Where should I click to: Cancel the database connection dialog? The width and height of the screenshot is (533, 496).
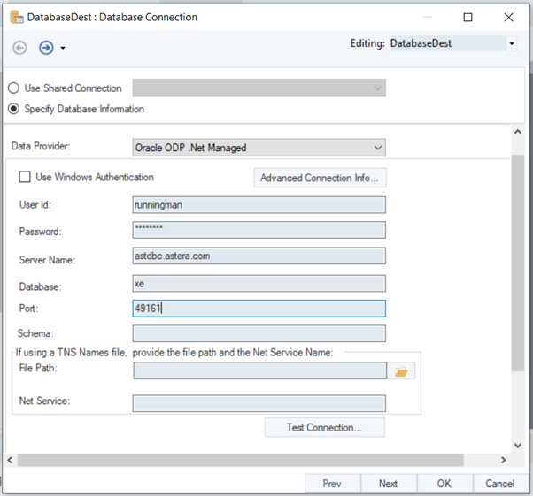[499, 484]
